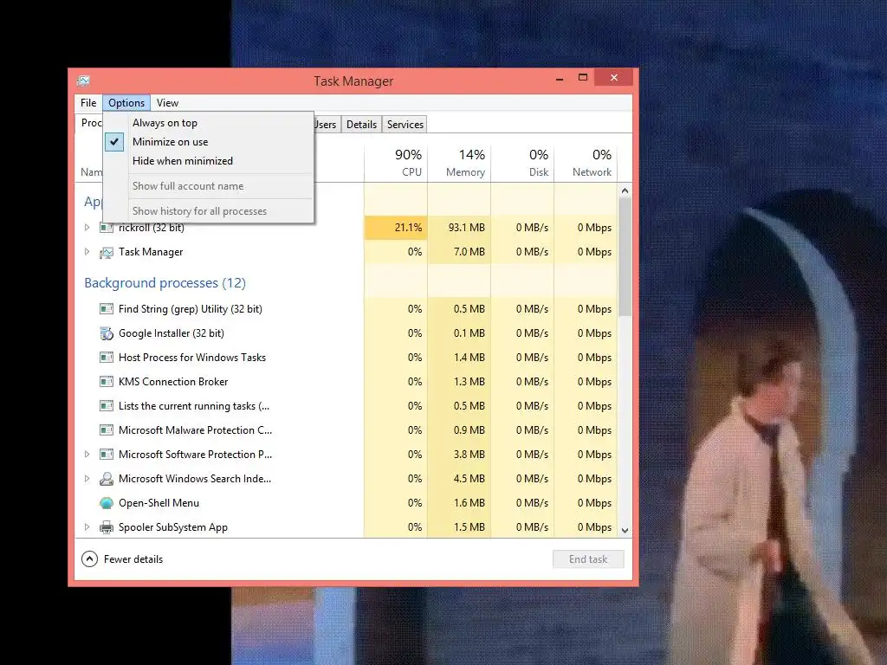
Task: Open the View menu
Action: pos(167,103)
